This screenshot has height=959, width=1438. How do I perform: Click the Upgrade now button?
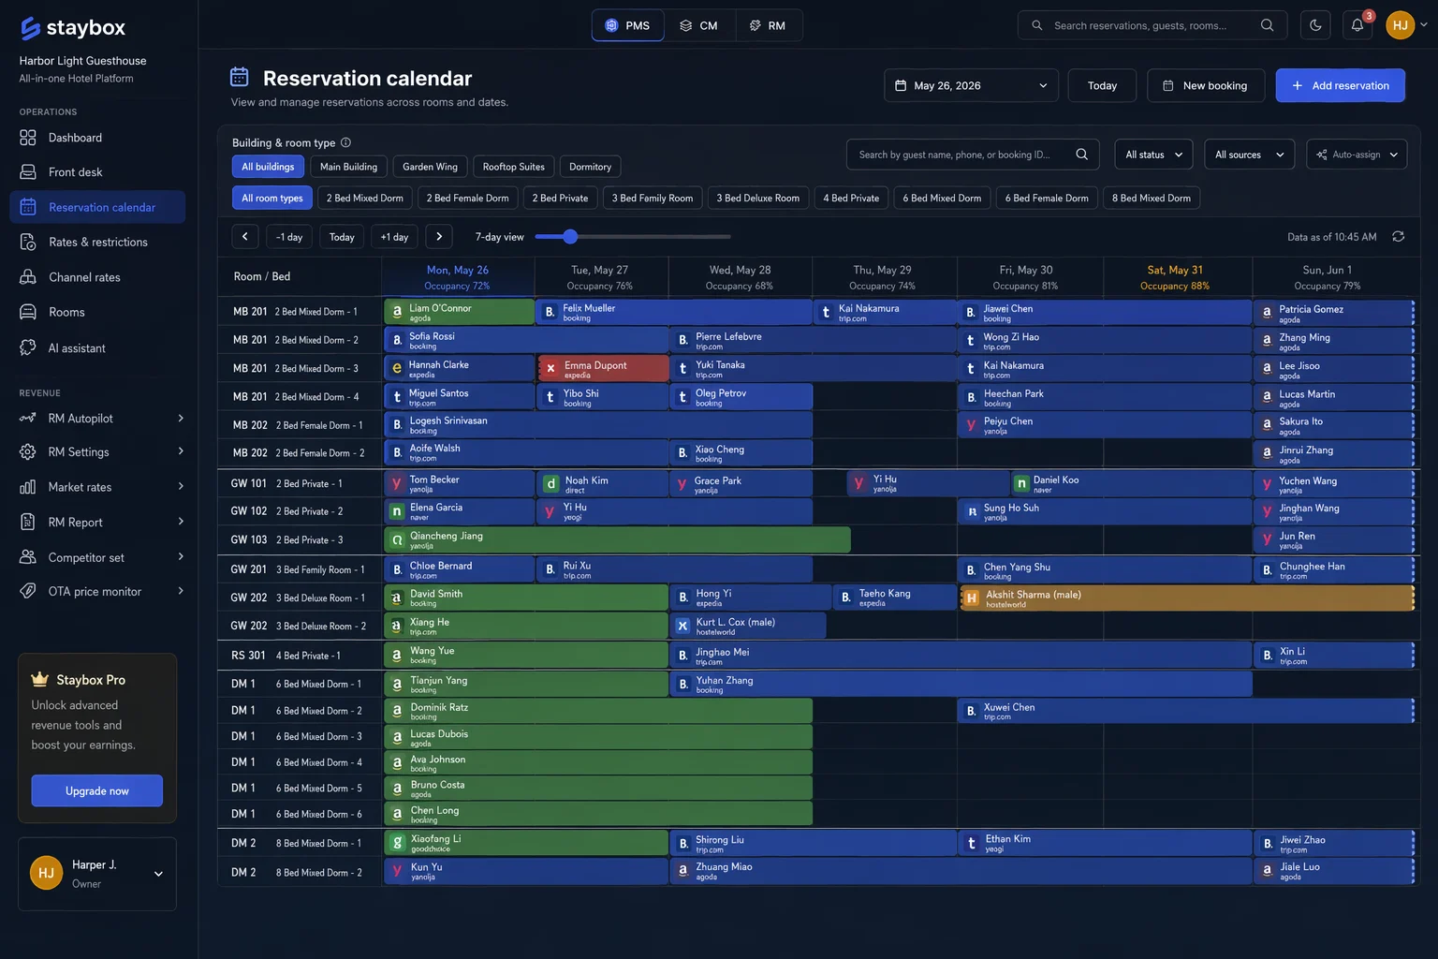[97, 790]
